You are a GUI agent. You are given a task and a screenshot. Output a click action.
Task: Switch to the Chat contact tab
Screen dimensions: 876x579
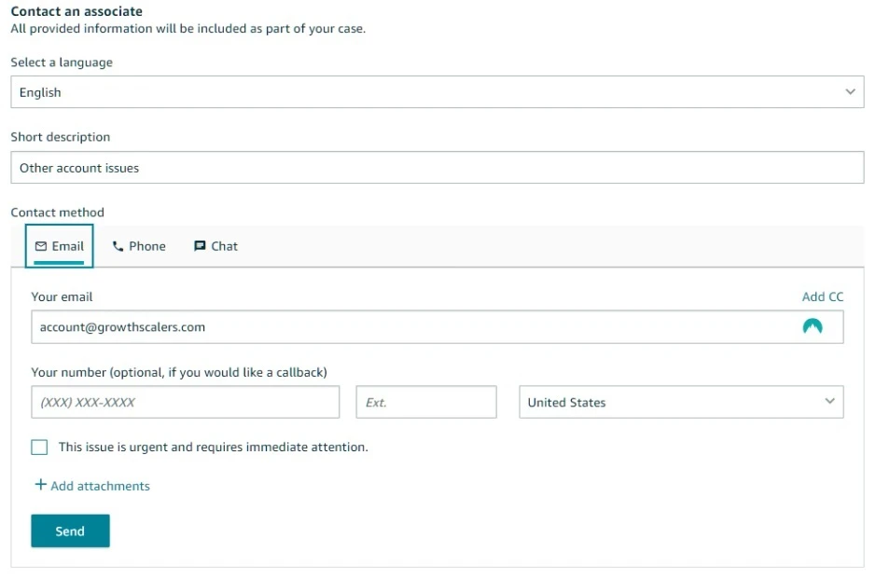(216, 246)
